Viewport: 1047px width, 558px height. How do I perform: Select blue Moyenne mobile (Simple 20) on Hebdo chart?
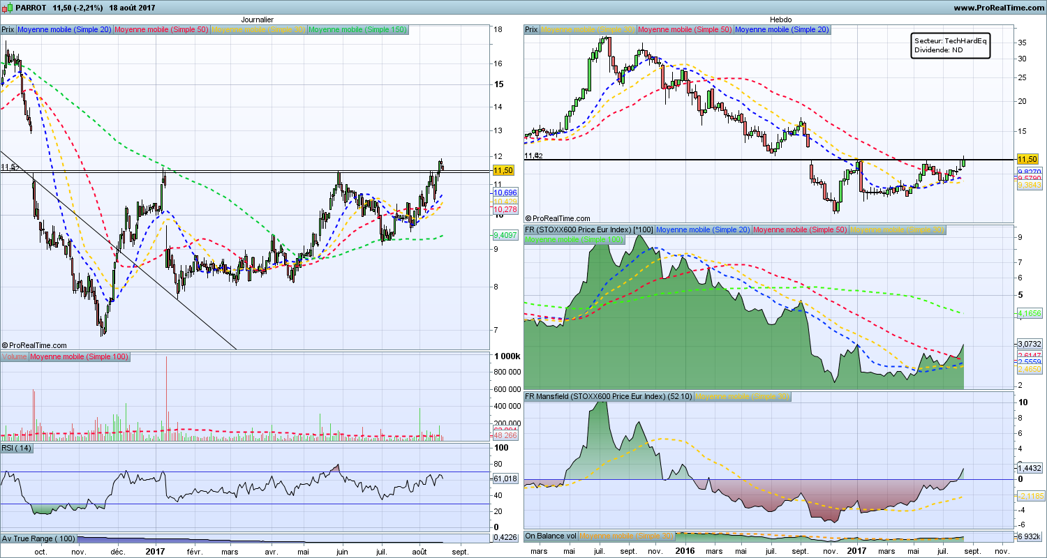coord(782,30)
